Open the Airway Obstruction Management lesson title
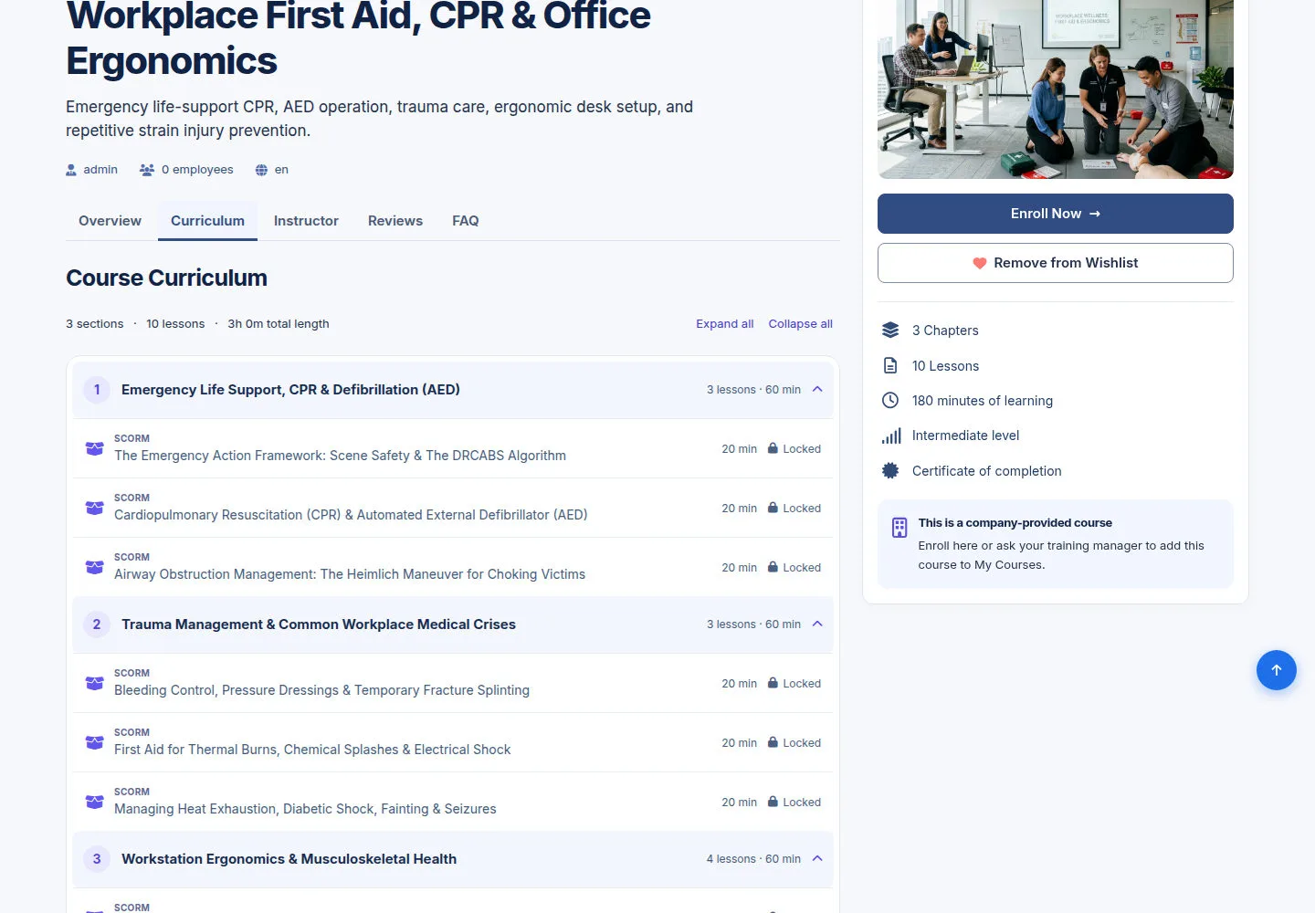 350,574
